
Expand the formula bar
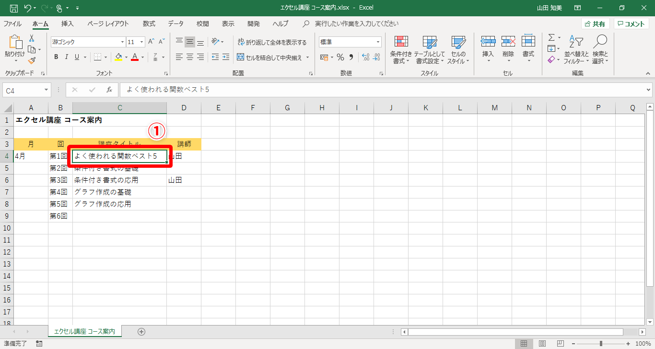tap(649, 90)
